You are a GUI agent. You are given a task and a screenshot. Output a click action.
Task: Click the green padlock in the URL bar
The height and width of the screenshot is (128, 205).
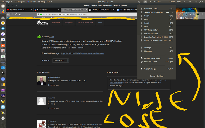click(x=41, y=14)
